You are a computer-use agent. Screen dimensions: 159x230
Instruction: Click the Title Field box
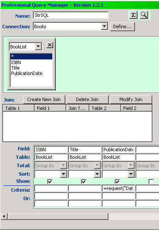point(85,150)
